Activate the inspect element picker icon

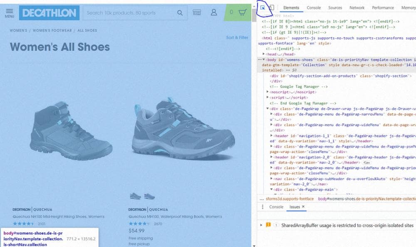[262, 8]
